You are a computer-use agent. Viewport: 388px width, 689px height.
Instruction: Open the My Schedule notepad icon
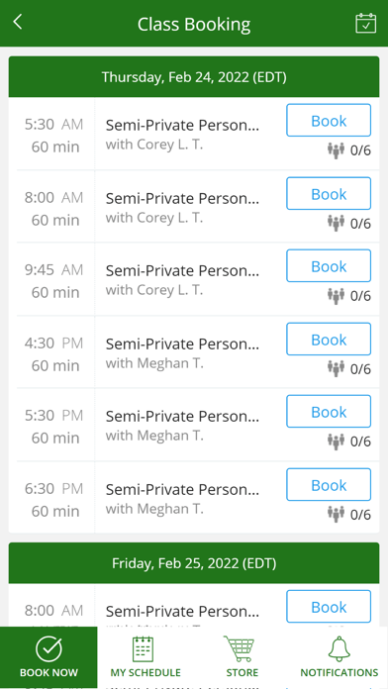pos(143,648)
